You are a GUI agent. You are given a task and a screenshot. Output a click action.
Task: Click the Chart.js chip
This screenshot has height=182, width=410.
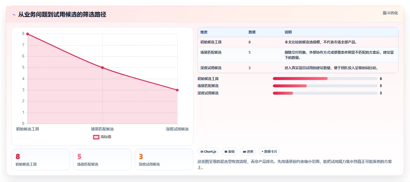[208, 152]
